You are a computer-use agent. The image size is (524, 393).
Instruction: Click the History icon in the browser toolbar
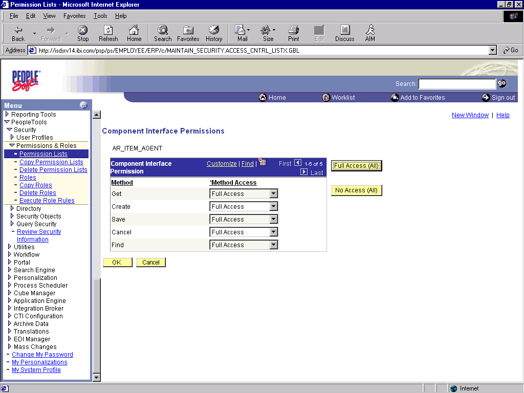pyautogui.click(x=213, y=33)
